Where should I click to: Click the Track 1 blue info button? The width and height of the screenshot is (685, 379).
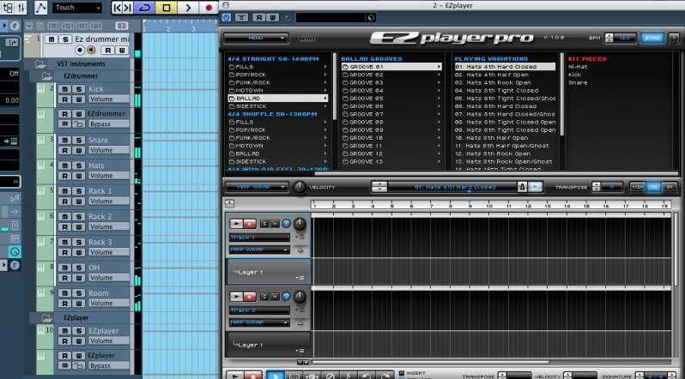pyautogui.click(x=286, y=224)
